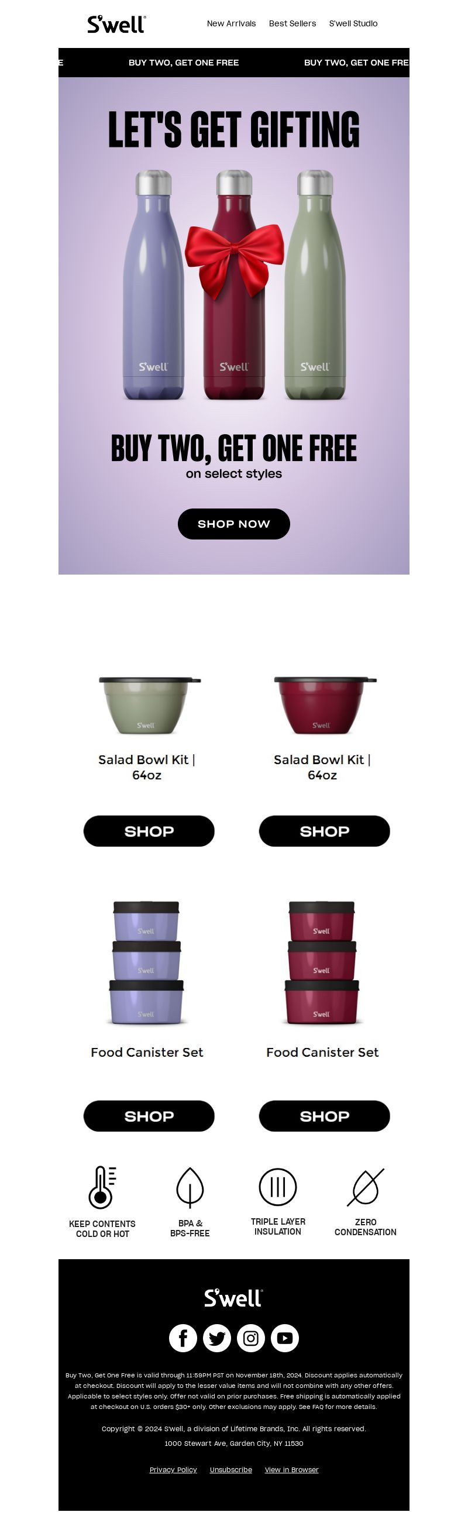468x1519 pixels.
Task: Open View in Browser link
Action: coord(292,1469)
